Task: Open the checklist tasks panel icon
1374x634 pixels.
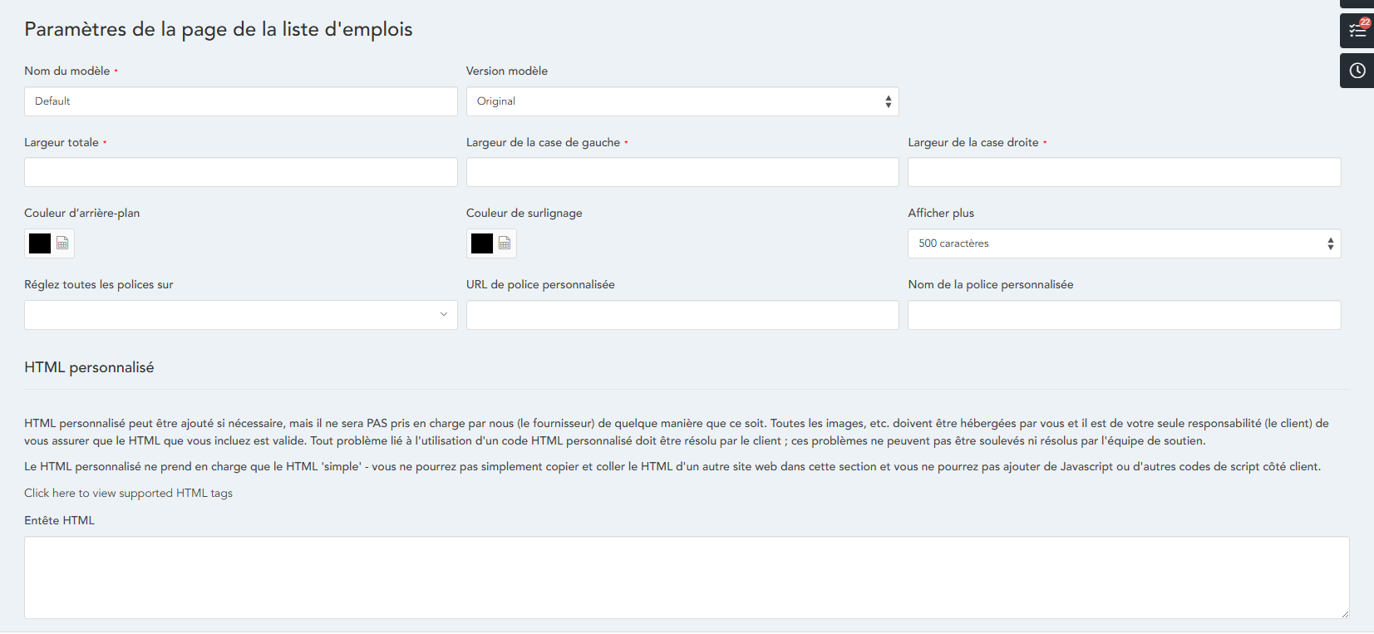Action: click(1356, 32)
